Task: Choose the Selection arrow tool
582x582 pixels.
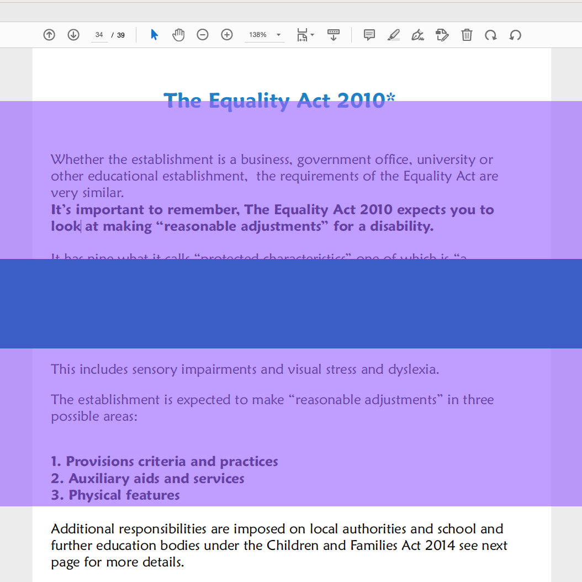Action: 154,35
